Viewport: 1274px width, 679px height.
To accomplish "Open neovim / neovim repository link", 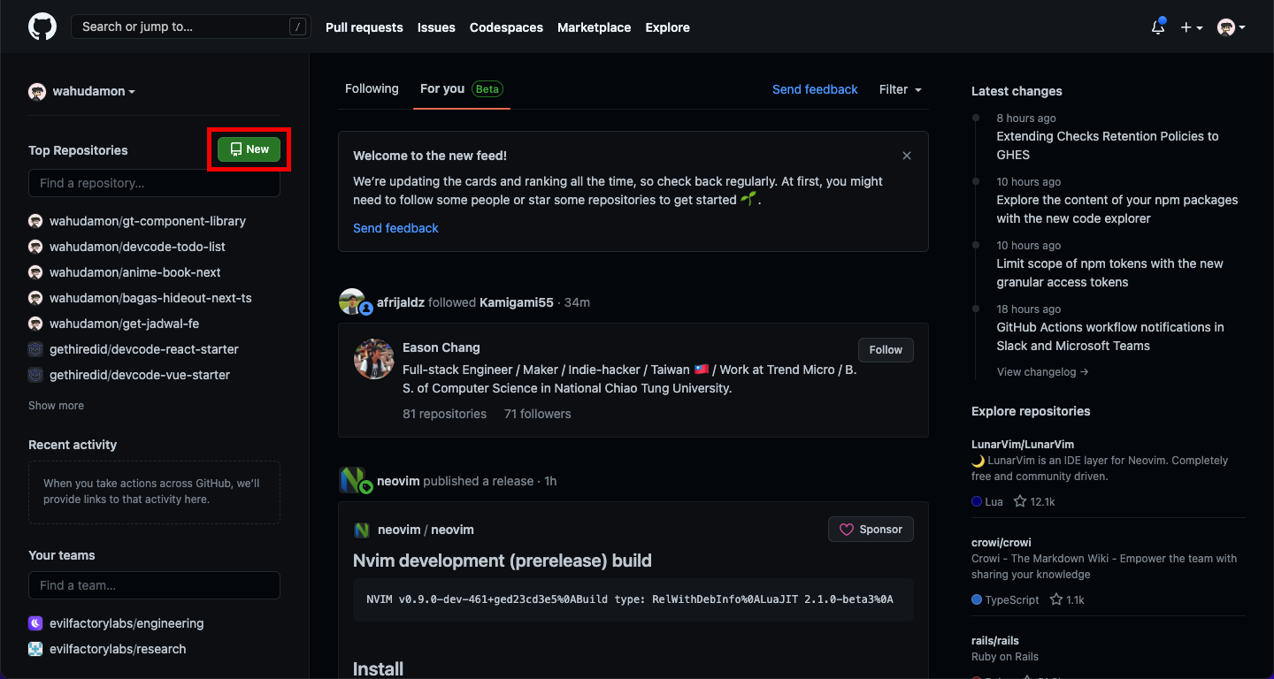I will tap(426, 530).
